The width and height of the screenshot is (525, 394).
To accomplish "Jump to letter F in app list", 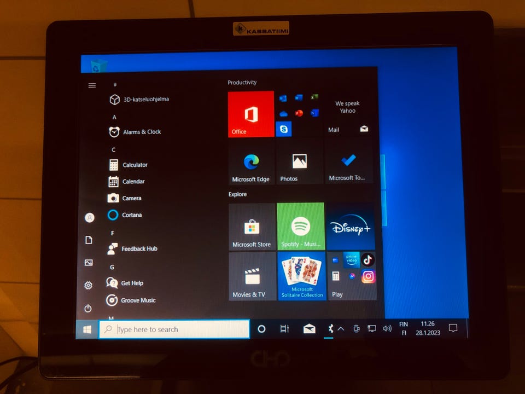I will coord(113,233).
